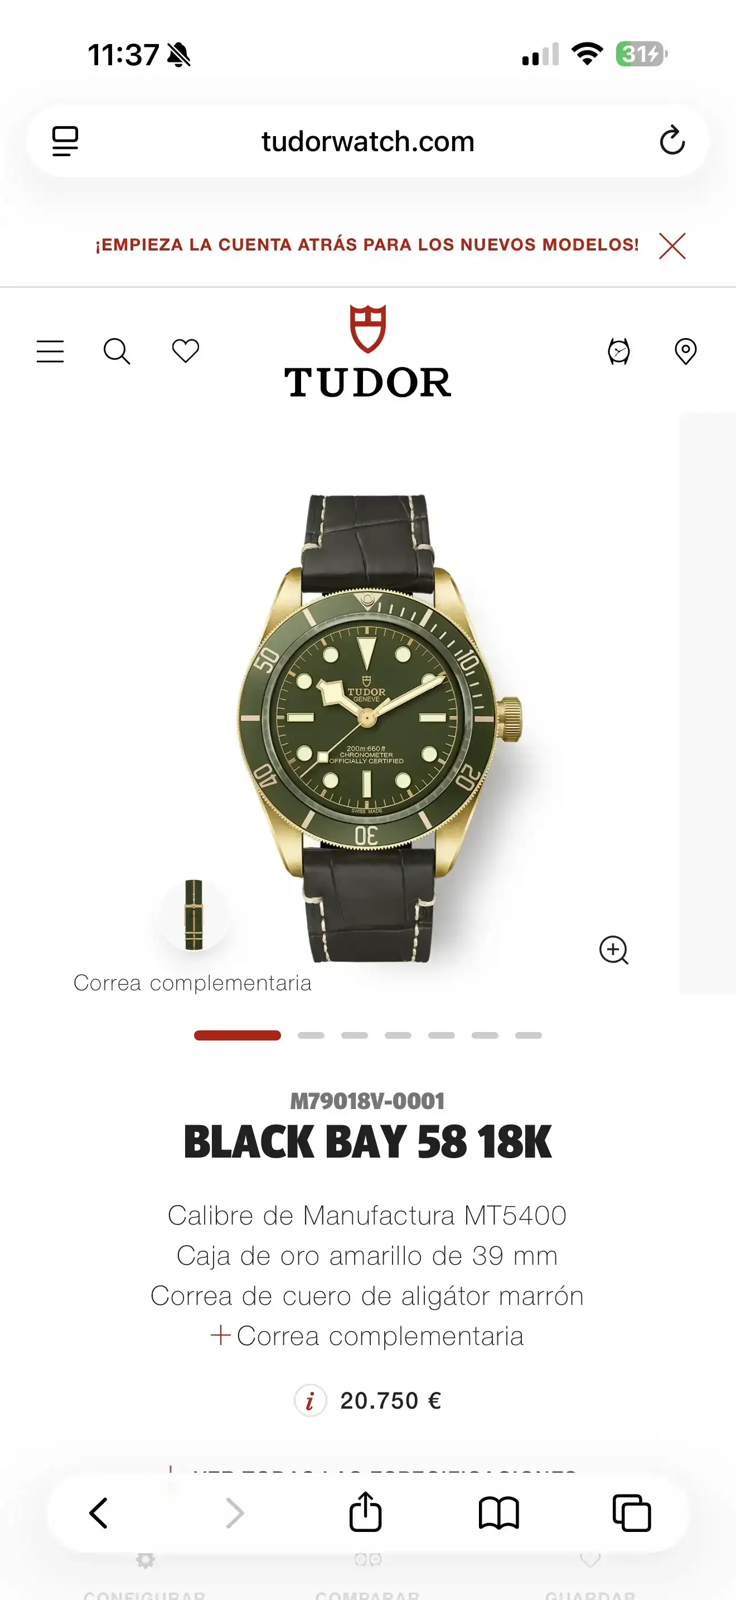Zoom in on the watch image
736x1600 pixels.
click(x=614, y=950)
